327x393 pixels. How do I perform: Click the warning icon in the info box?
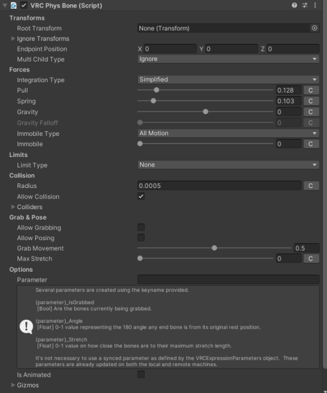point(26,327)
